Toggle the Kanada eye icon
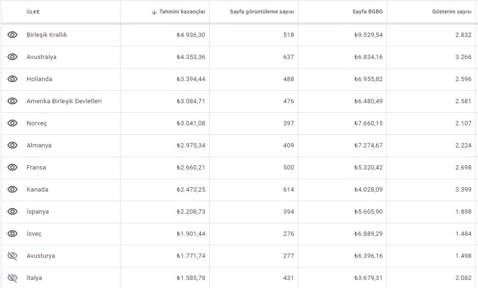 point(12,189)
